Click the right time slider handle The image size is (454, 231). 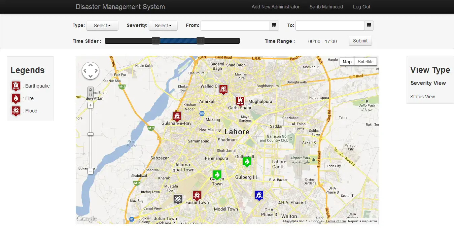[x=200, y=41]
